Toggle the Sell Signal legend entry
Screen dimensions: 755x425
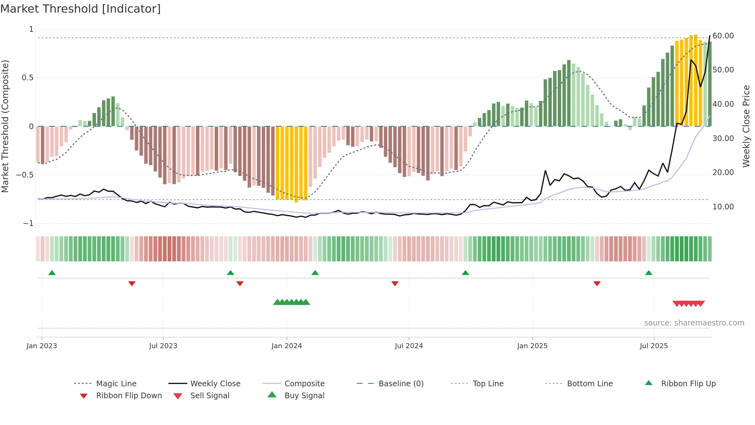pos(201,395)
